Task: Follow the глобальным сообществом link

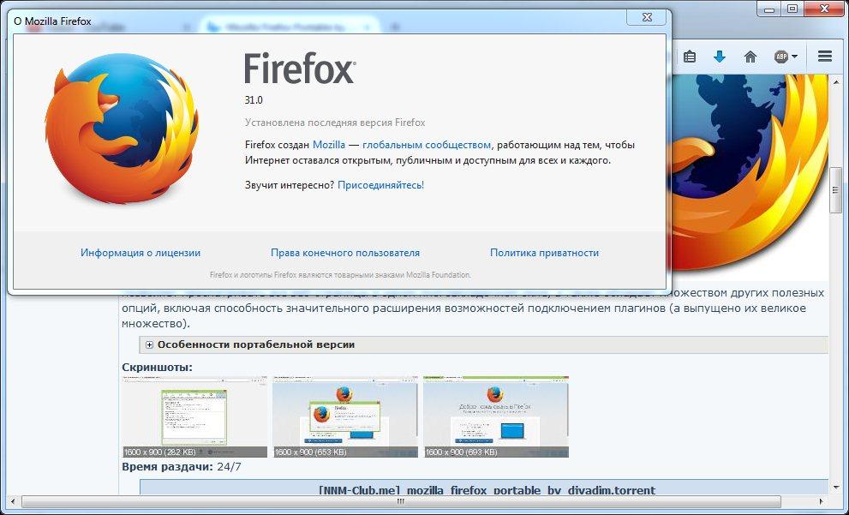Action: click(426, 145)
